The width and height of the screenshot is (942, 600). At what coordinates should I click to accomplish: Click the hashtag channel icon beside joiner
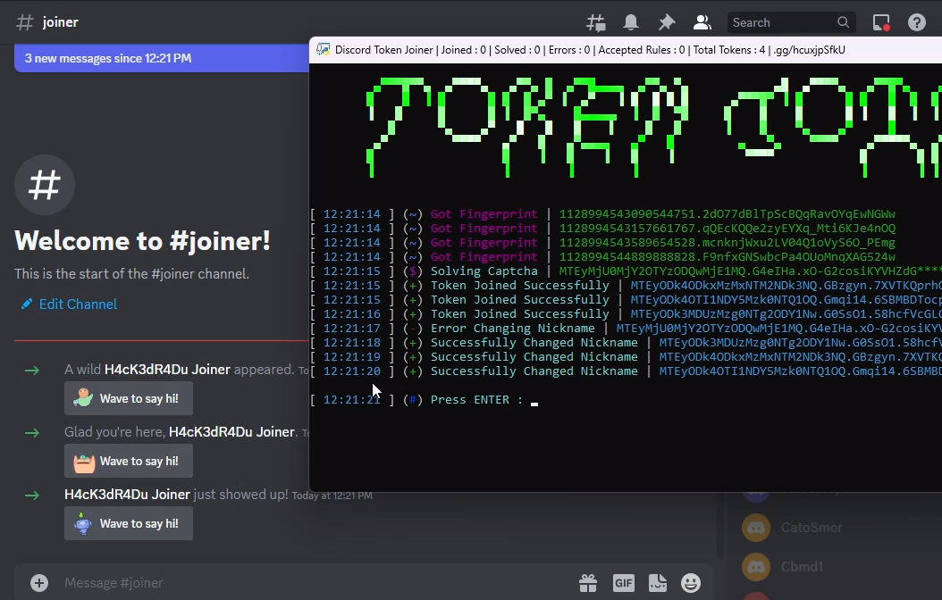(x=24, y=21)
